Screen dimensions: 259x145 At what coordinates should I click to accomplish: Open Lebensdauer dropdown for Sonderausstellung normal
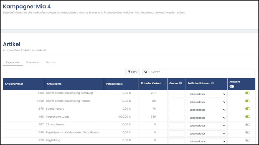coord(207,102)
